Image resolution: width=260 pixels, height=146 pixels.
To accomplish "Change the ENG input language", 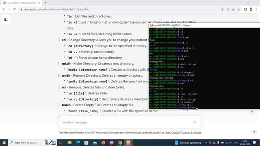I will 236,142.
